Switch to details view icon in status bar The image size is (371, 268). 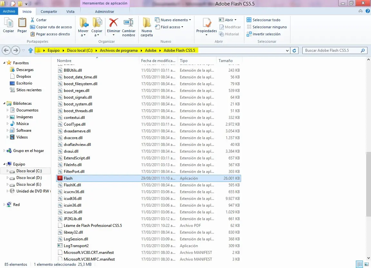pyautogui.click(x=359, y=264)
